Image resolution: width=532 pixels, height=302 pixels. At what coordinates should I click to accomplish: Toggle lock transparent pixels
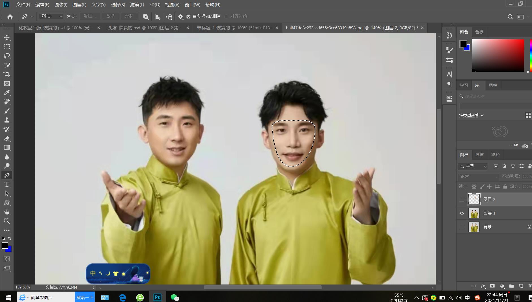[x=474, y=187]
